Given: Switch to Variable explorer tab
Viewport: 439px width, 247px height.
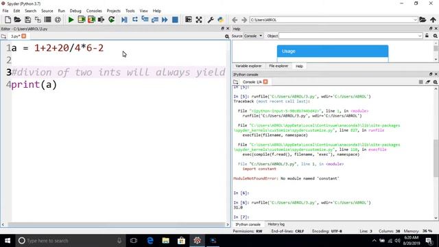Looking at the screenshot, I should pyautogui.click(x=248, y=66).
